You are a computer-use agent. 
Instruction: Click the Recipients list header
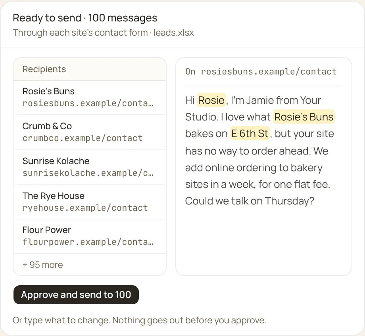(90, 69)
